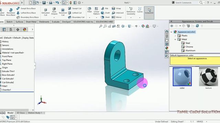Open the Hole Wizard tool
Image resolution: width=220 pixels, height=123 pixels.
coord(54,11)
